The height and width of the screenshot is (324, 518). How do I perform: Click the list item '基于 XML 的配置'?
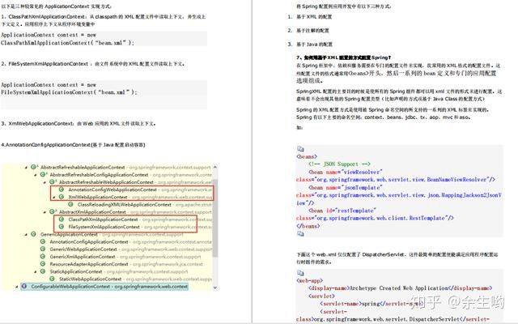pos(314,16)
